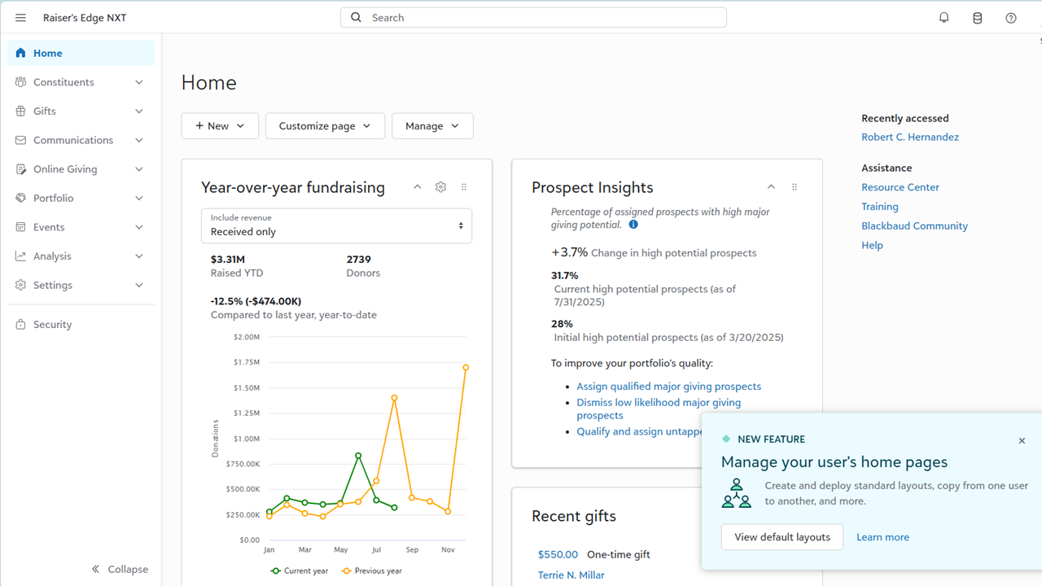Expand the Customize page dropdown

pos(325,126)
